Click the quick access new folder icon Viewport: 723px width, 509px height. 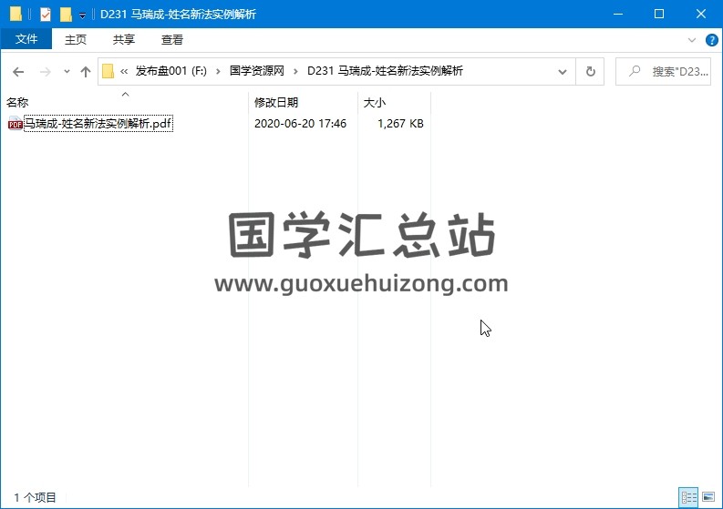pos(66,15)
